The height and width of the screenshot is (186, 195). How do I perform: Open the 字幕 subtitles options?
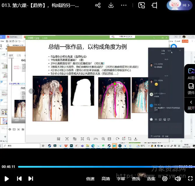pyautogui.click(x=121, y=179)
